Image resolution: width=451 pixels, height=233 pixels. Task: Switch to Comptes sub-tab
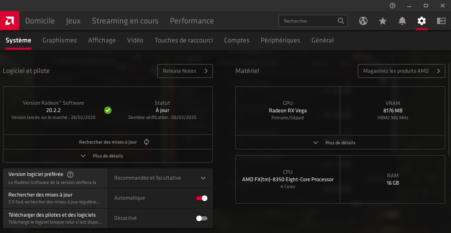coord(237,40)
